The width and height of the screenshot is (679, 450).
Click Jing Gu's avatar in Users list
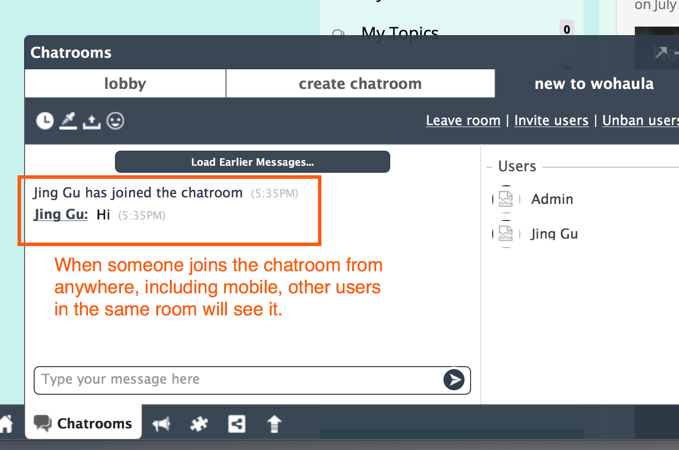point(506,234)
